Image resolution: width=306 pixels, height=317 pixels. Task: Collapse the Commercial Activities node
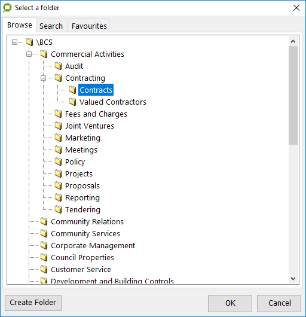(x=29, y=54)
